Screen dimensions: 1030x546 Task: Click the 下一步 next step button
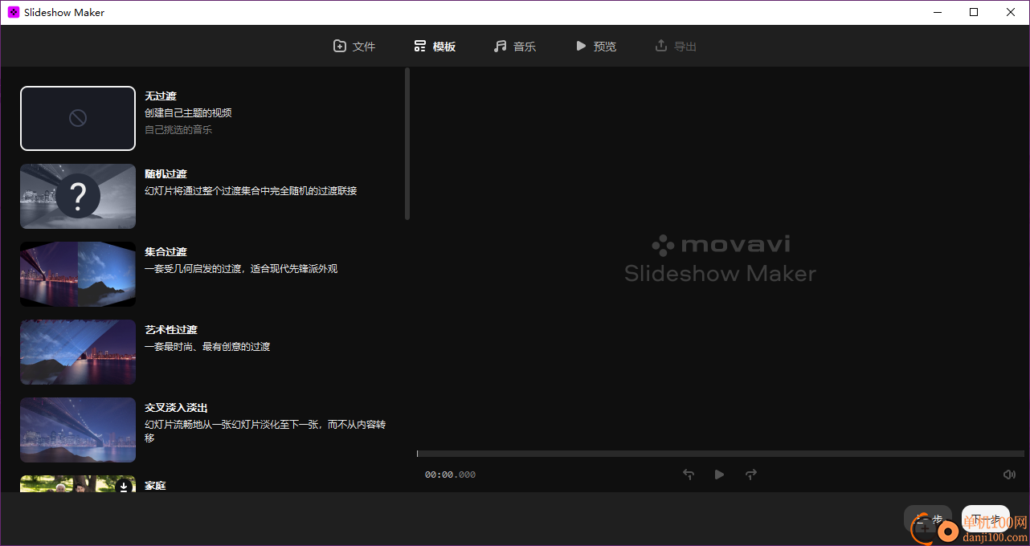click(986, 520)
